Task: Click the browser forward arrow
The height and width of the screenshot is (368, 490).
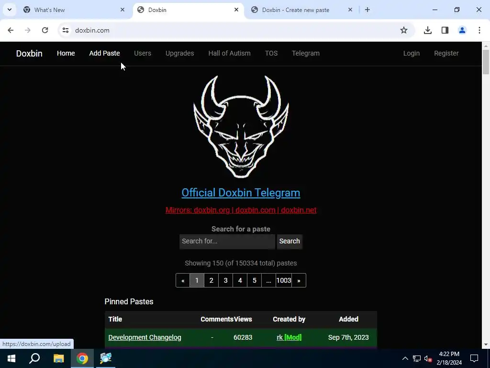Action: (27, 30)
